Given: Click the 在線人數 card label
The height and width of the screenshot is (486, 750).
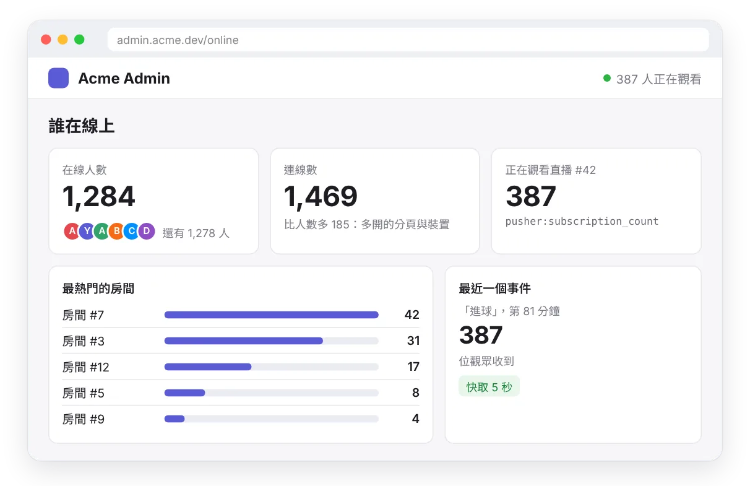Looking at the screenshot, I should click(x=85, y=170).
